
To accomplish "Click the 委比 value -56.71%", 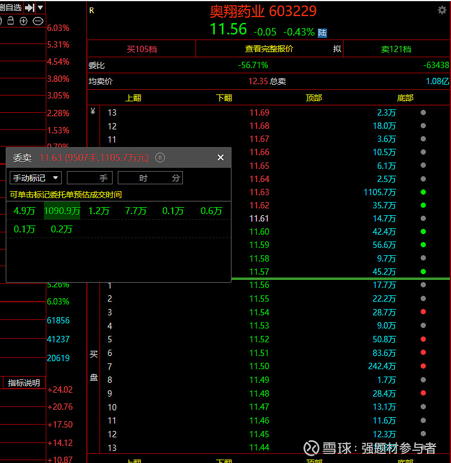I will (x=253, y=65).
